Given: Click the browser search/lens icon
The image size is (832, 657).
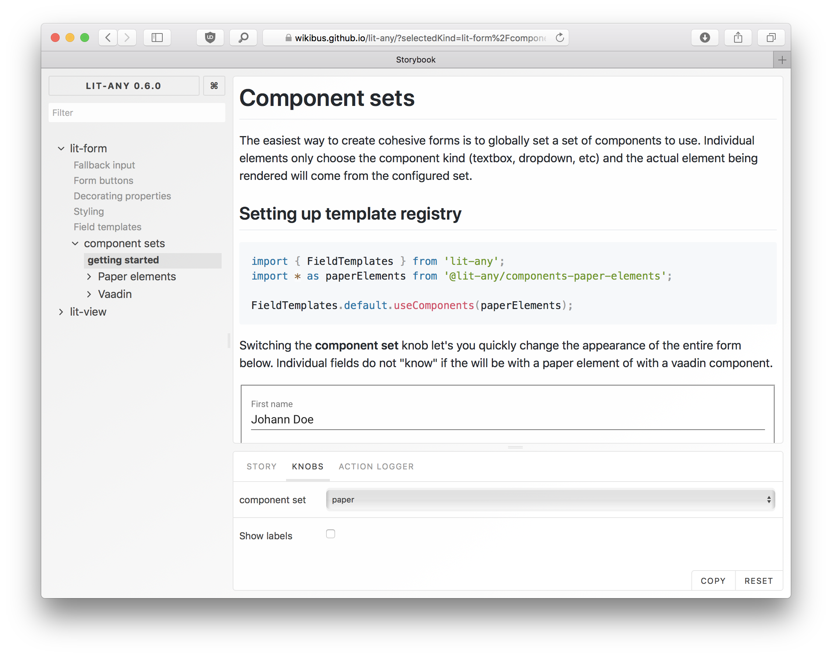Looking at the screenshot, I should click(244, 37).
